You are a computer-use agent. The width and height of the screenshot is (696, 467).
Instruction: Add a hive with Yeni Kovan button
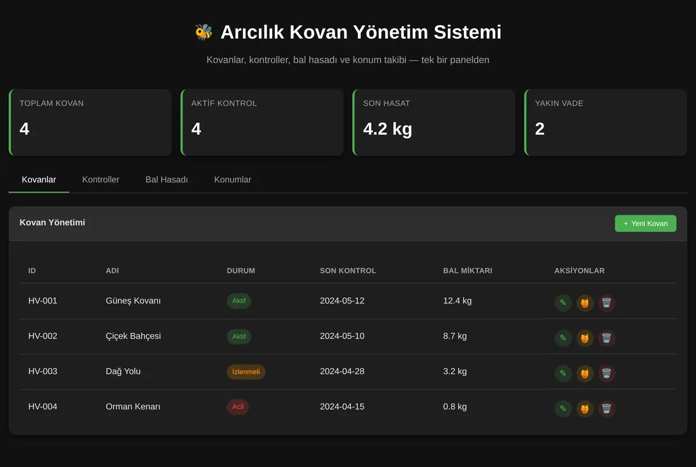646,223
